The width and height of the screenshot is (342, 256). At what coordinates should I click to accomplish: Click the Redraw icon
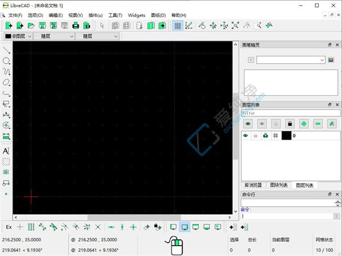point(202,26)
